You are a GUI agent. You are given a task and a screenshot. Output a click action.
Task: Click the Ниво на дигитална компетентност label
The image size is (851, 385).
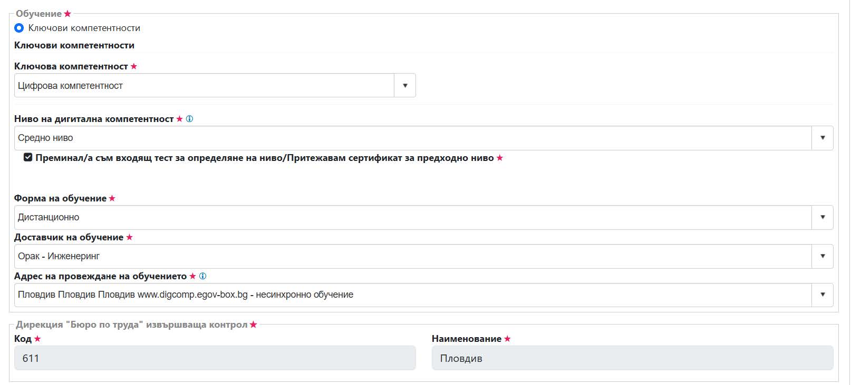coord(94,119)
